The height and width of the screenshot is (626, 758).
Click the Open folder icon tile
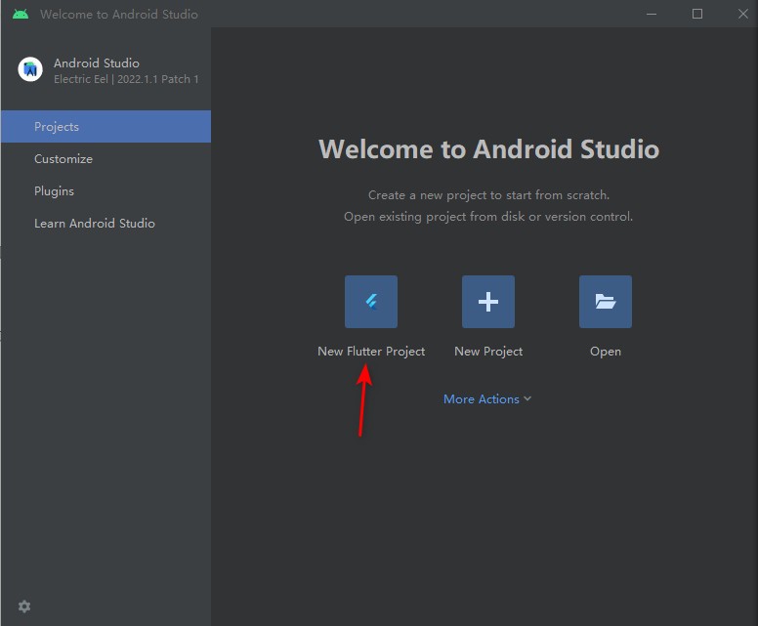[x=606, y=302]
